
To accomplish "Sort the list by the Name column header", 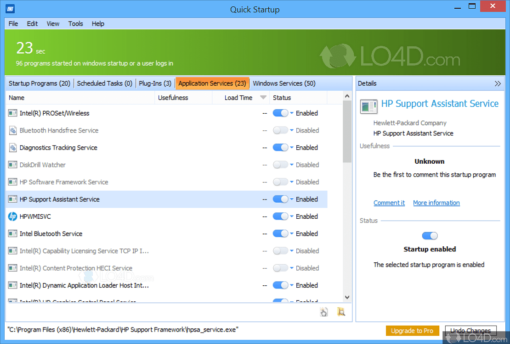I will (x=80, y=97).
